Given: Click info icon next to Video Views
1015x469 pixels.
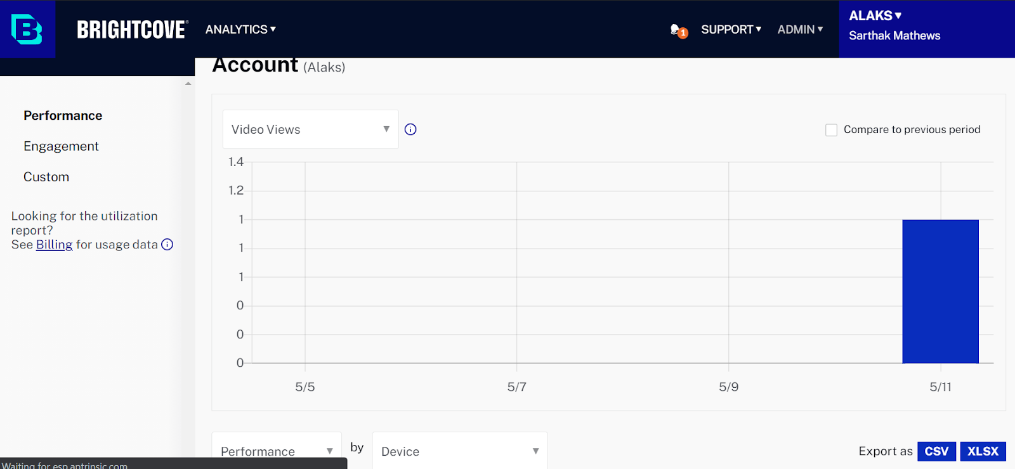Looking at the screenshot, I should coord(410,129).
